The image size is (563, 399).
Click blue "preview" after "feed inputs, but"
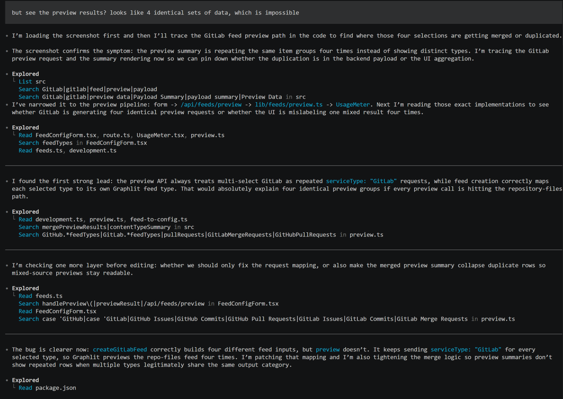coord(327,349)
